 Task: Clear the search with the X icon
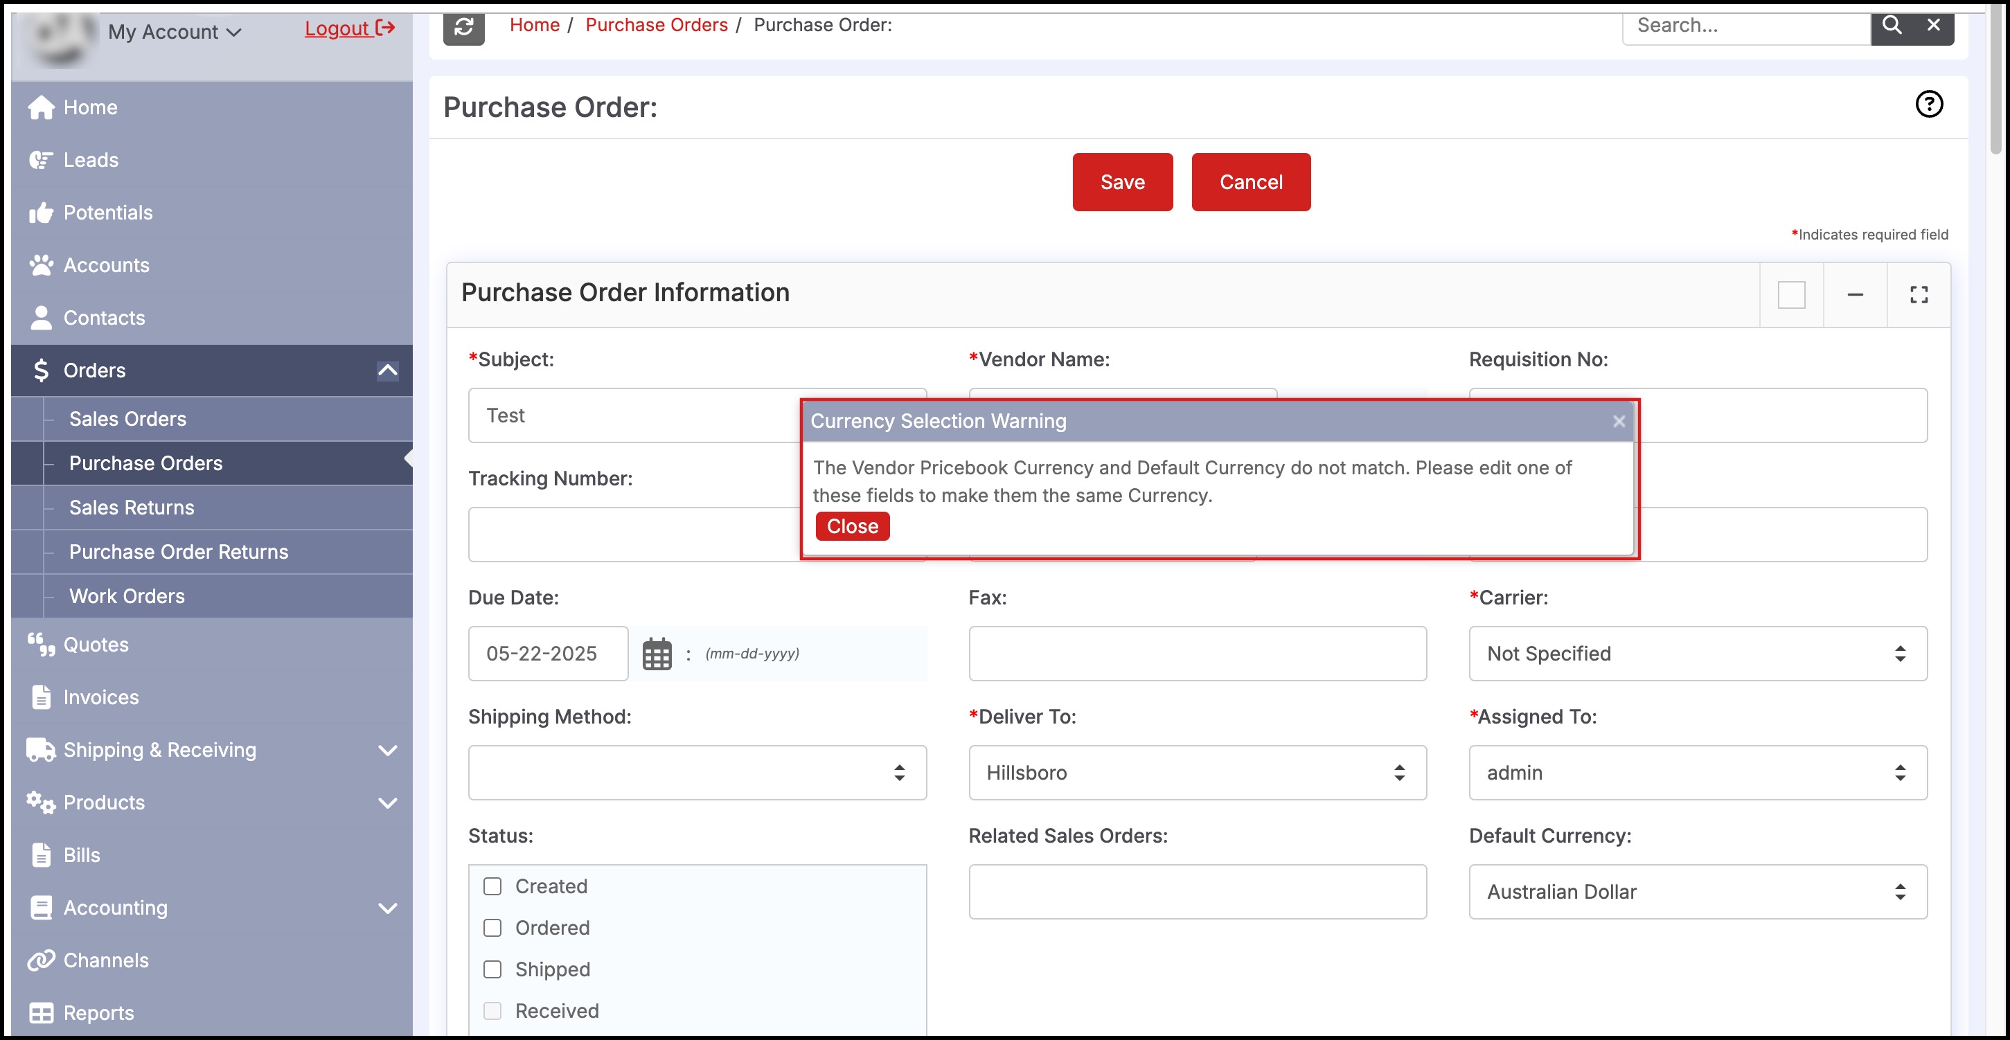1934,25
